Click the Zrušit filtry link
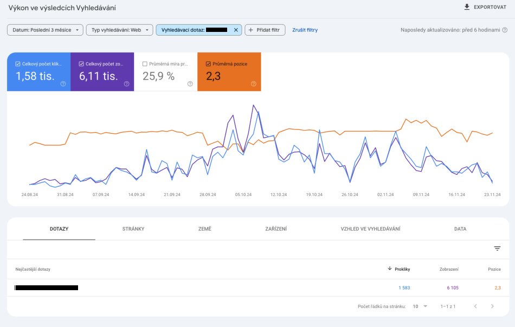 pyautogui.click(x=305, y=30)
